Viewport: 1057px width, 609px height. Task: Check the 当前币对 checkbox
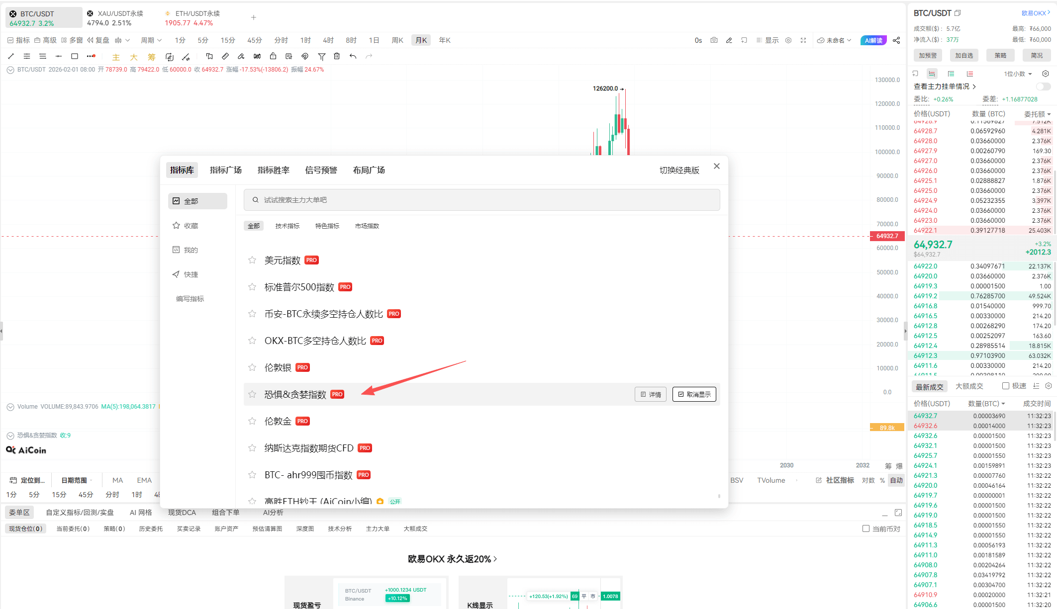[x=866, y=528]
